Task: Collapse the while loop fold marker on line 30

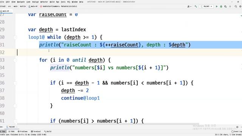Action: [x=15, y=37]
